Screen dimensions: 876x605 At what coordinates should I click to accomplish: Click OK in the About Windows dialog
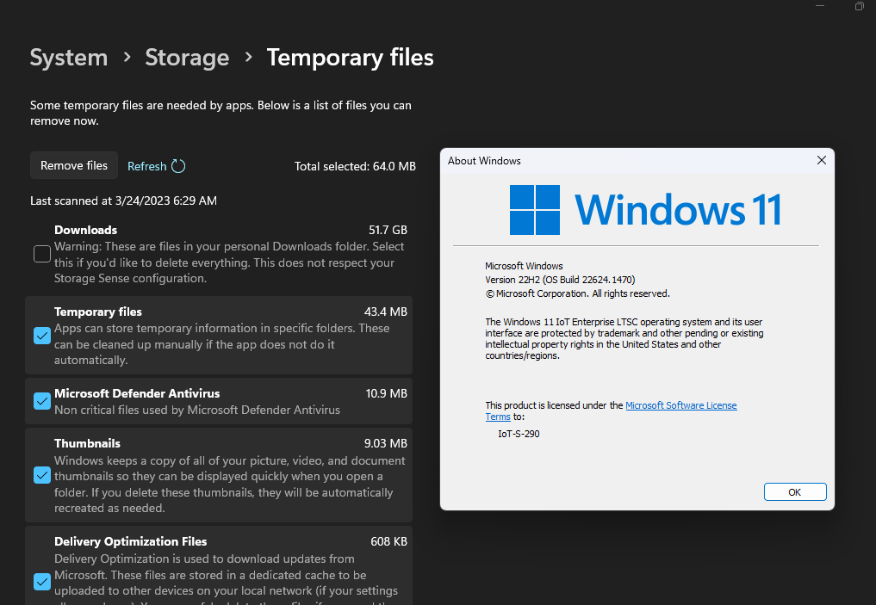[x=794, y=491]
